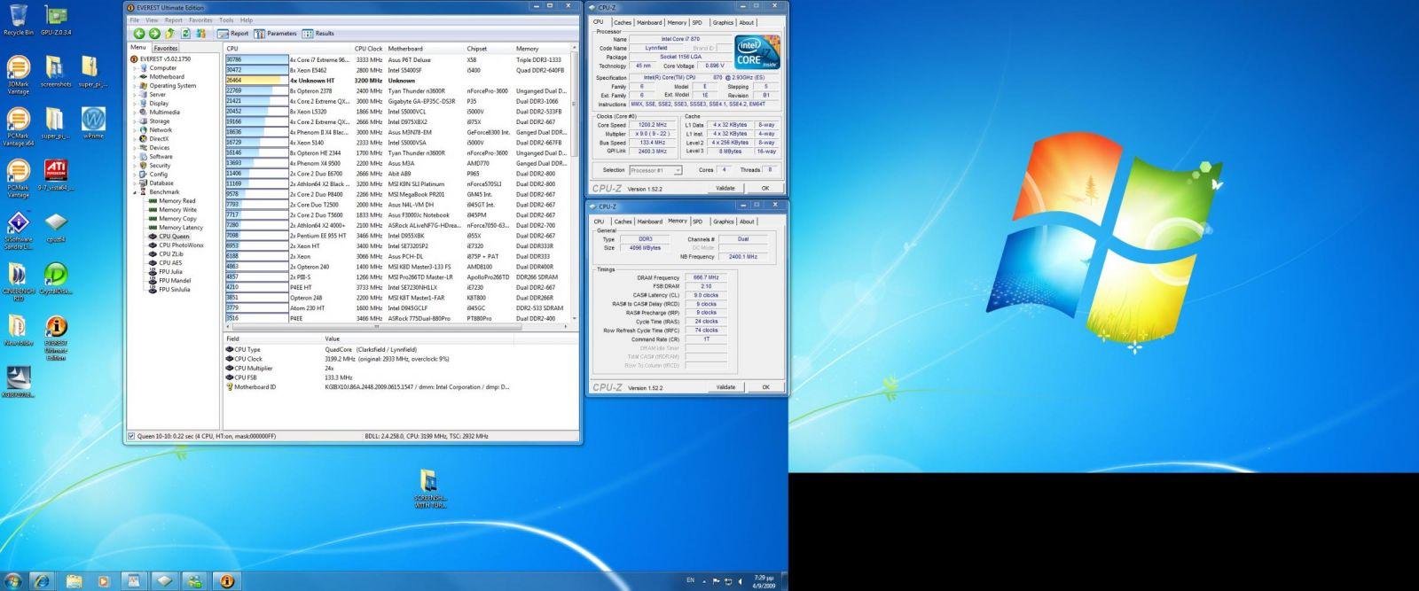
Task: Click the green forward arrow in EVEREST
Action: click(x=153, y=34)
